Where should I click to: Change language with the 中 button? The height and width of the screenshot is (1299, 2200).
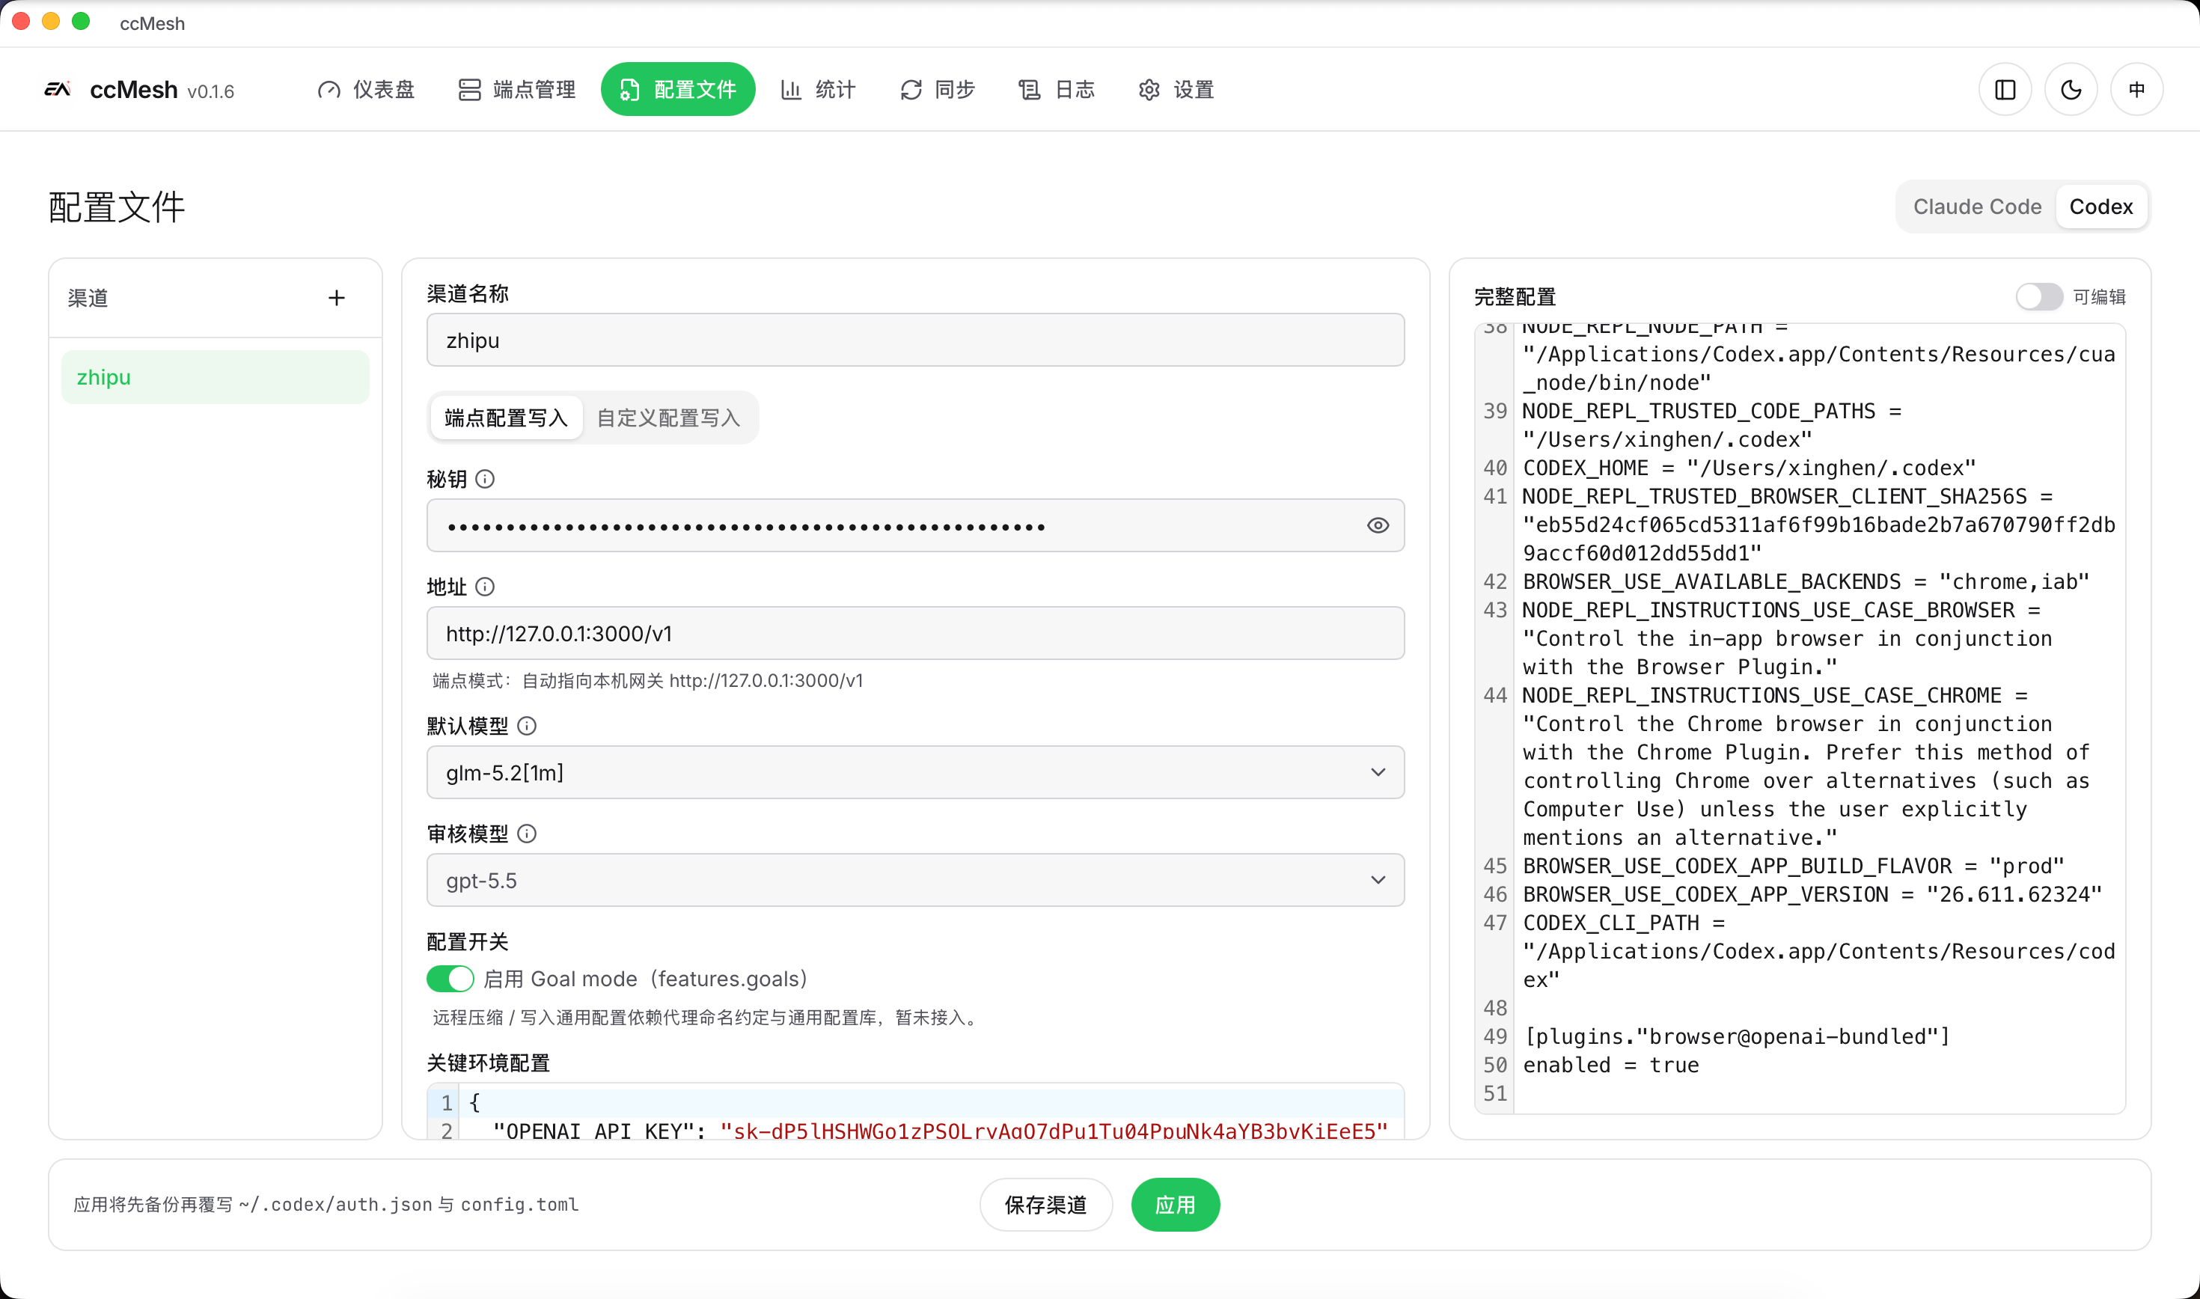tap(2136, 89)
